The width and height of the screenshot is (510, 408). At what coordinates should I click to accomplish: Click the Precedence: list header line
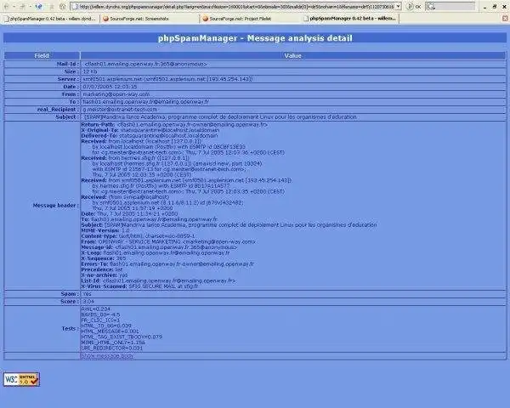(x=102, y=269)
